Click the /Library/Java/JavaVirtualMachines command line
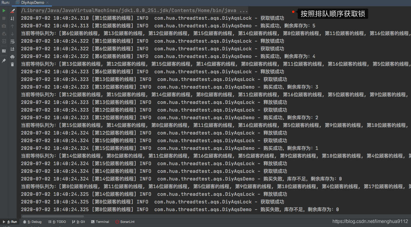The image size is (411, 227). point(134,11)
